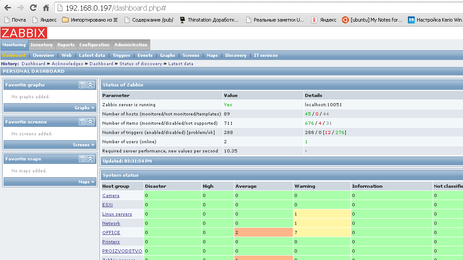
Task: Switch to the Administration tab
Action: click(131, 45)
